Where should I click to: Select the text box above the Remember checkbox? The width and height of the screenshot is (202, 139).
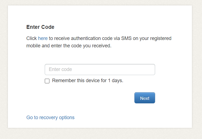pos(100,69)
